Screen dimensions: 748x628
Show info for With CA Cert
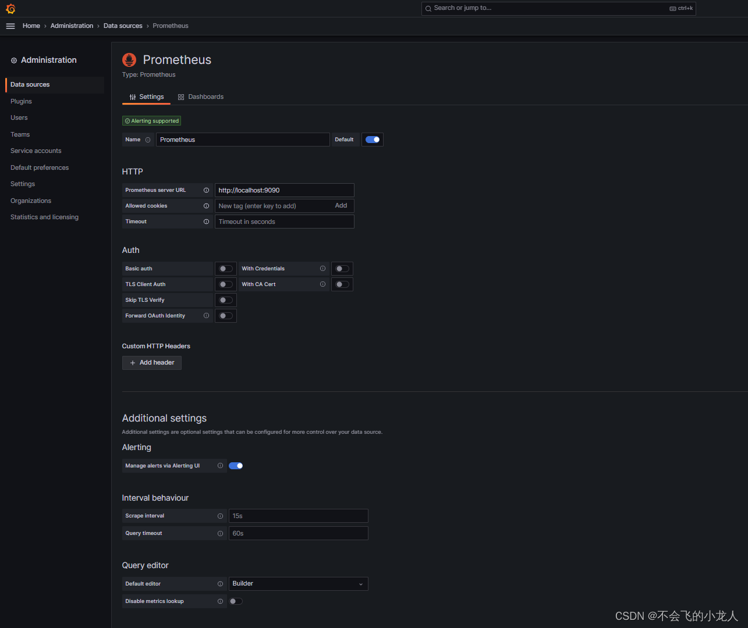point(322,284)
